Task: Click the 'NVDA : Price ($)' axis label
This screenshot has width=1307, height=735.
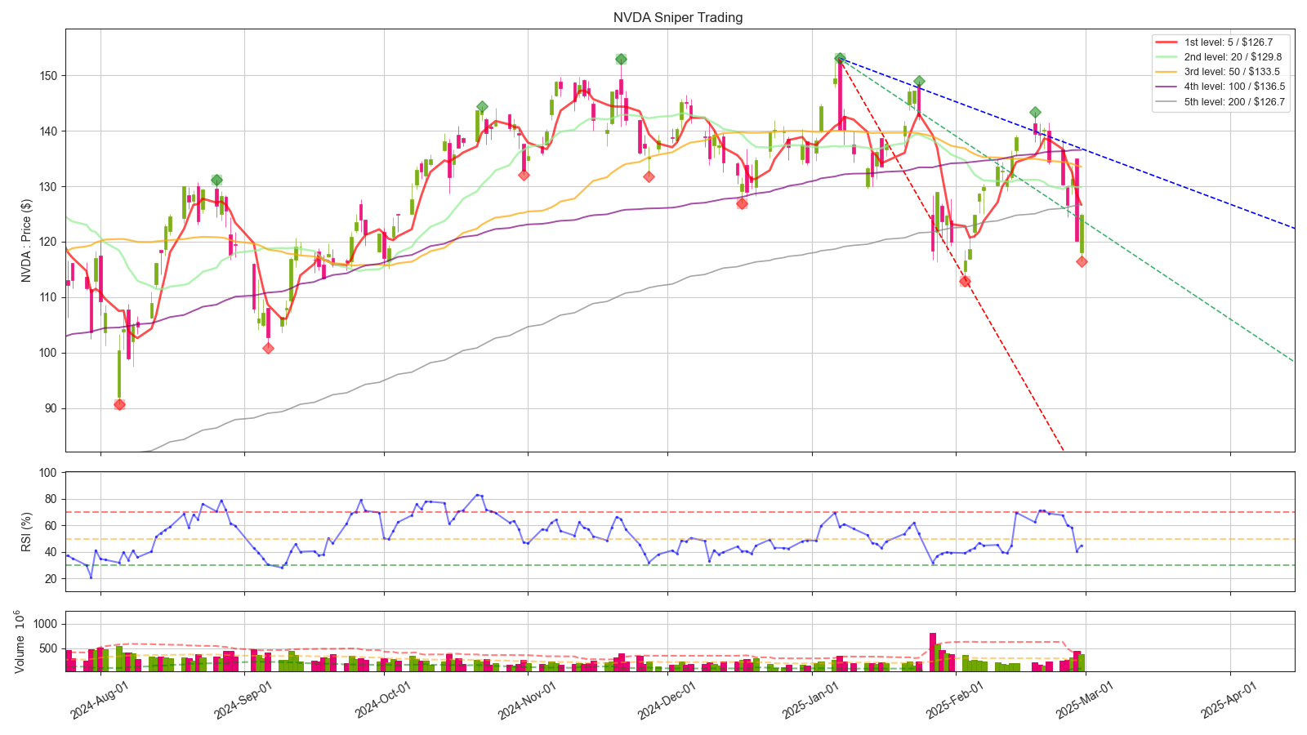Action: pyautogui.click(x=26, y=240)
